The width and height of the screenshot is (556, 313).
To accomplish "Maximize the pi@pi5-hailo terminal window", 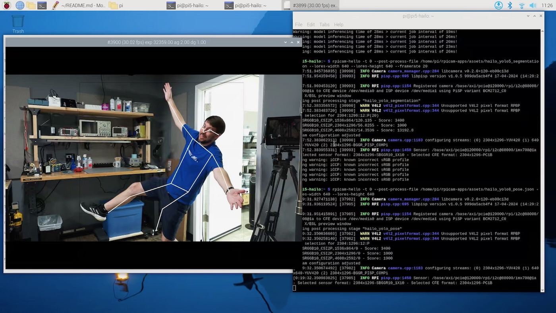I will click(x=535, y=16).
